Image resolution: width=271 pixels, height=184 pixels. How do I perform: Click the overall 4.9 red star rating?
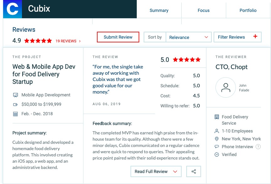[38, 41]
